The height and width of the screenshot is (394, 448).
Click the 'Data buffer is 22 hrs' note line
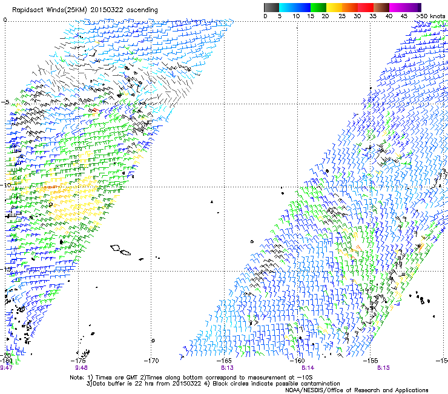coord(213,384)
